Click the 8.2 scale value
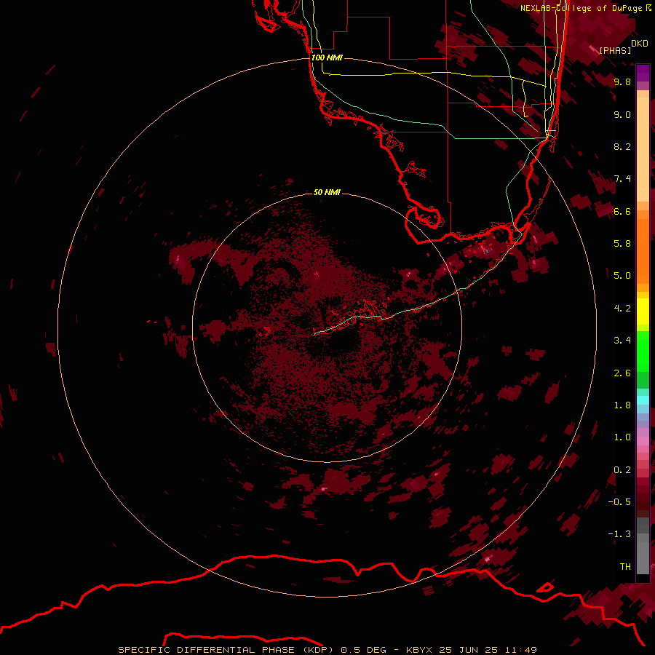The height and width of the screenshot is (655, 655). pyautogui.click(x=622, y=146)
